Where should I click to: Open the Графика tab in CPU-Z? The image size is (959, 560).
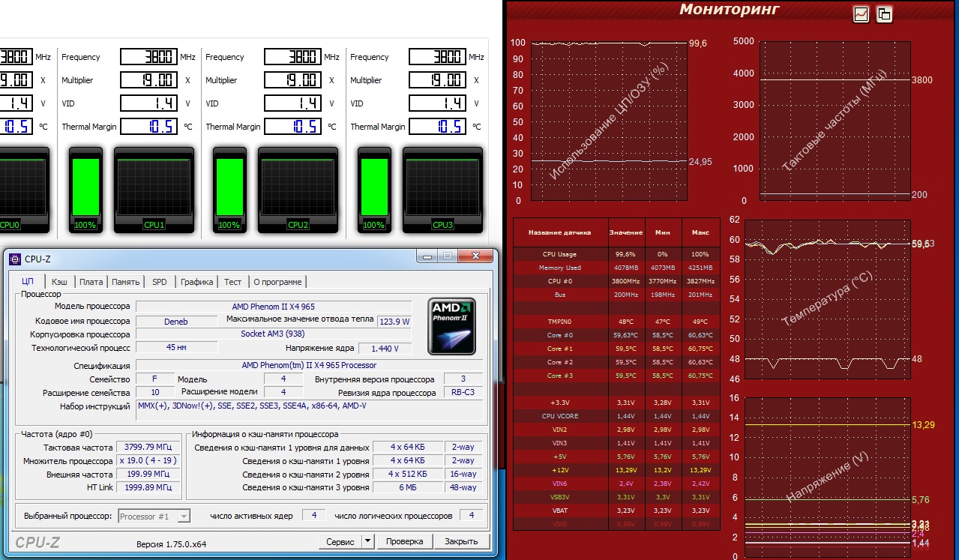[x=197, y=282]
